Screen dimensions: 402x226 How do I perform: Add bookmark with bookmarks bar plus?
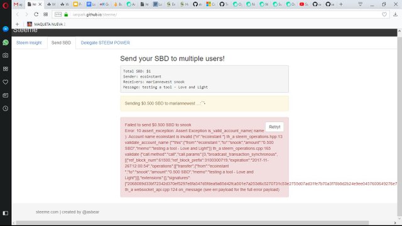point(17,24)
